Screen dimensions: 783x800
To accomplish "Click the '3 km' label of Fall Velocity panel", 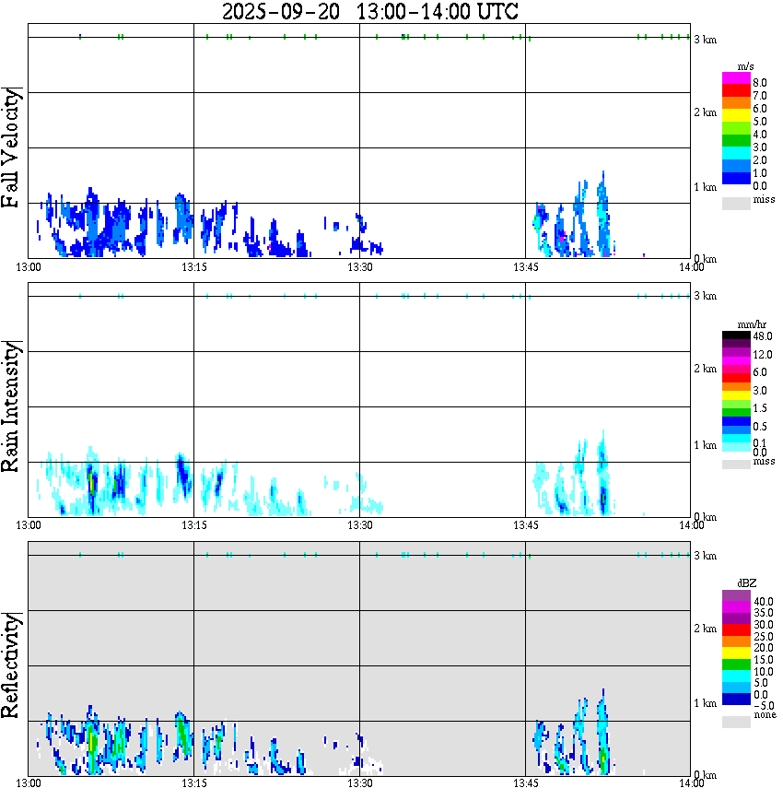I will point(705,40).
